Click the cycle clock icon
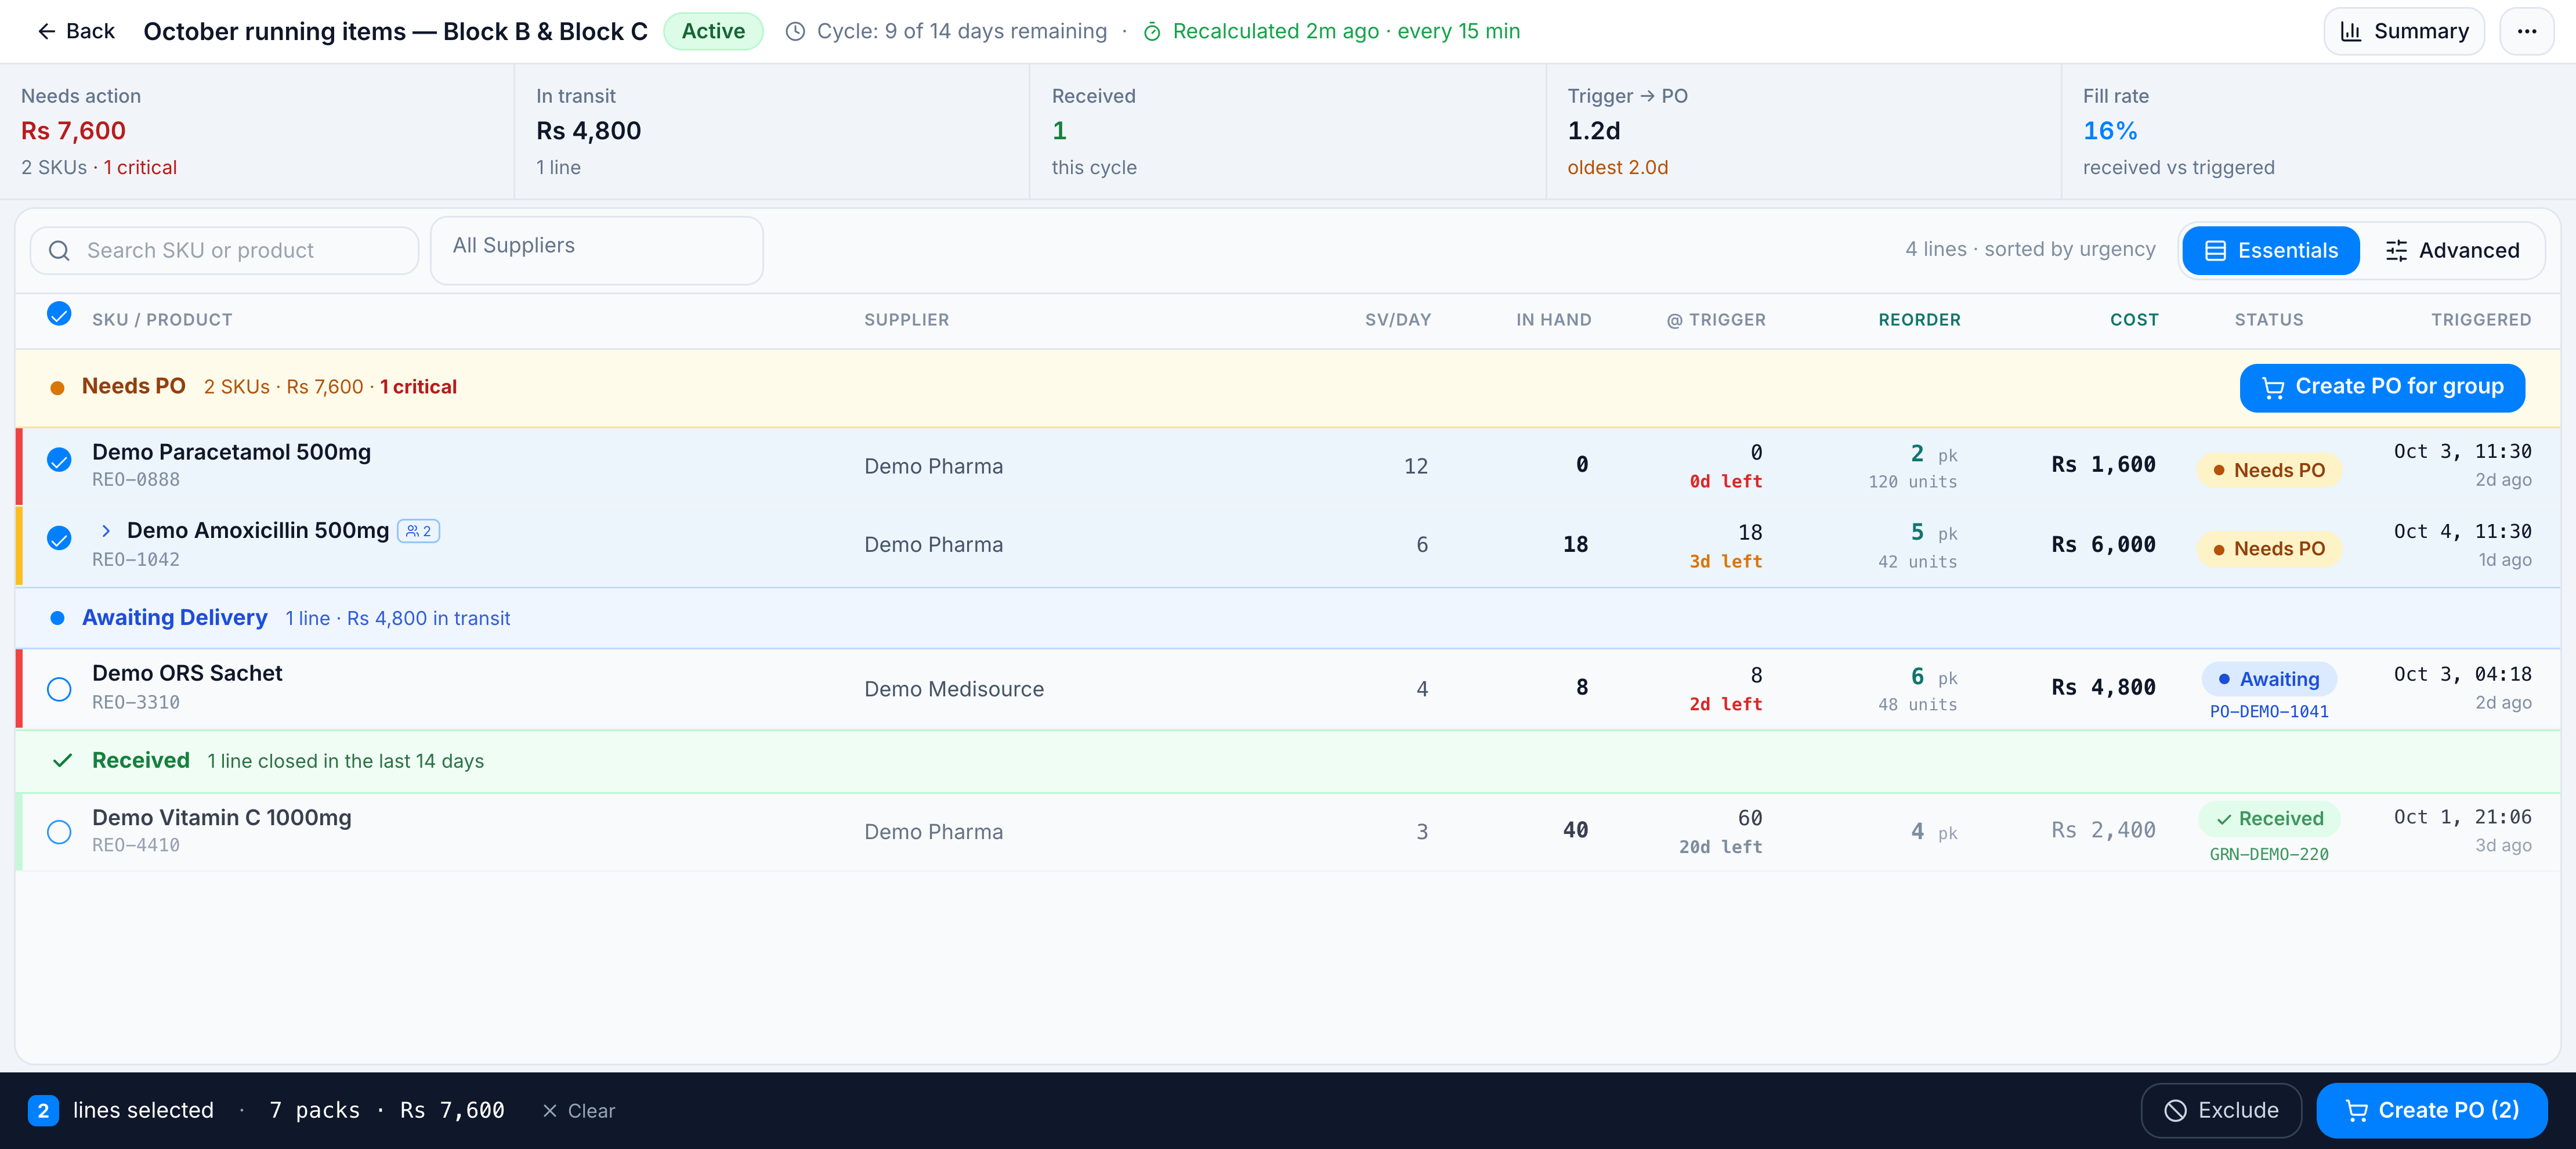This screenshot has height=1149, width=2576. (x=795, y=32)
